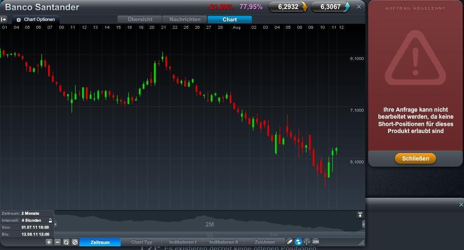Viewport: 464px width, 250px height.
Task: Click Schließen to dismiss the rejection notice
Action: (415, 158)
